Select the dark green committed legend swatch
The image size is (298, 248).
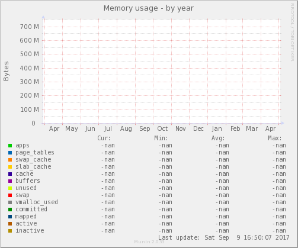[x=10, y=210]
